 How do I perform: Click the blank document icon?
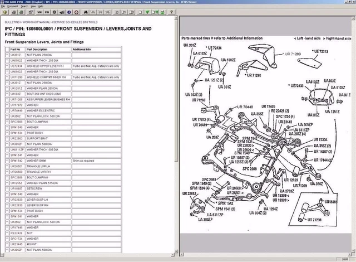141,12
